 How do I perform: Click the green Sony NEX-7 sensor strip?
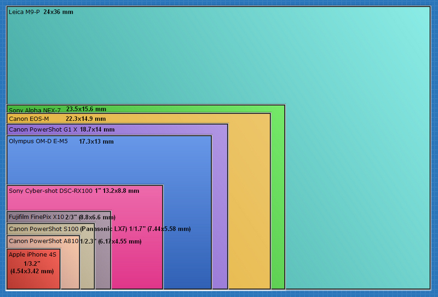point(278,197)
